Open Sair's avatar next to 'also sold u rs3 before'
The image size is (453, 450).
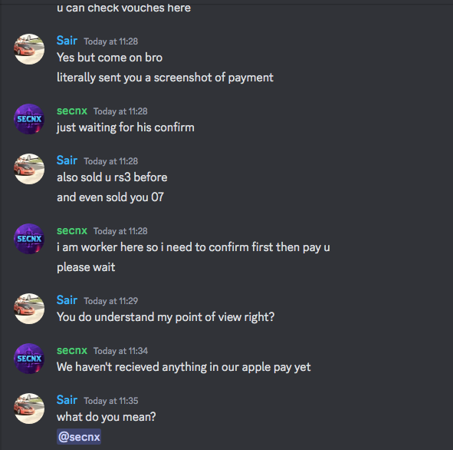29,169
